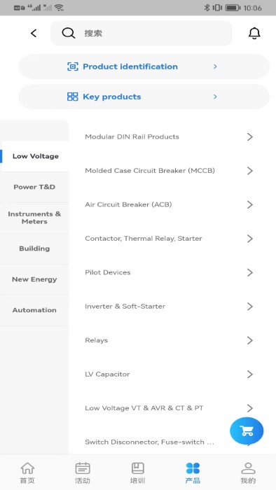This screenshot has height=490, width=276.
Task: Tap the Key products grid icon
Action: [x=73, y=97]
